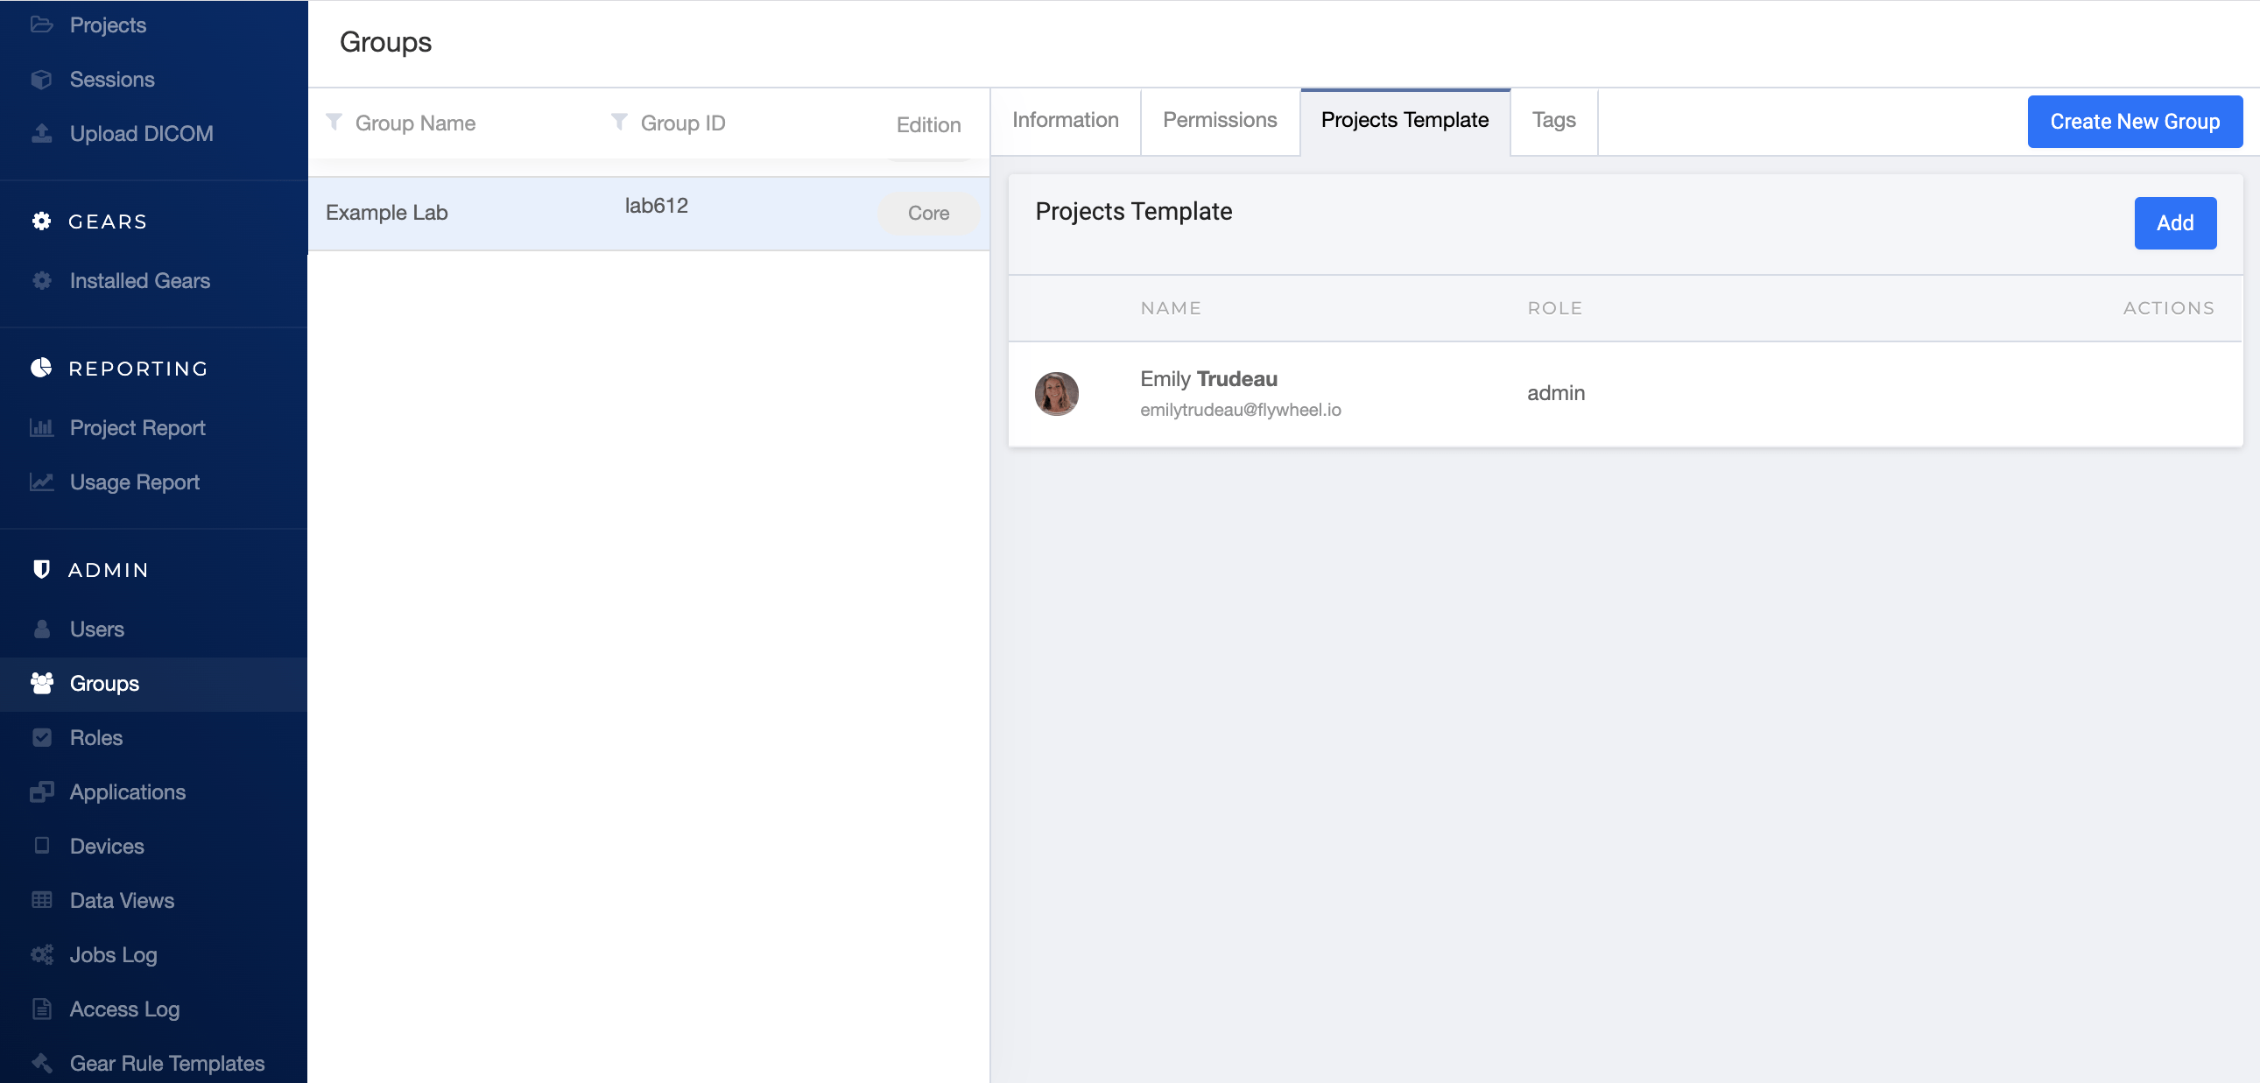Open Upload DICOM

(x=42, y=133)
